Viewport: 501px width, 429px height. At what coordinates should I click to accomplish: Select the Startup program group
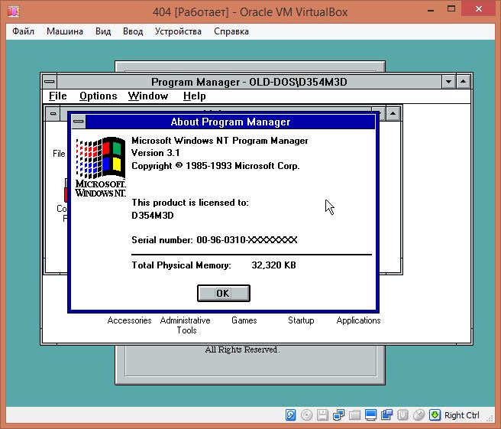coord(301,320)
